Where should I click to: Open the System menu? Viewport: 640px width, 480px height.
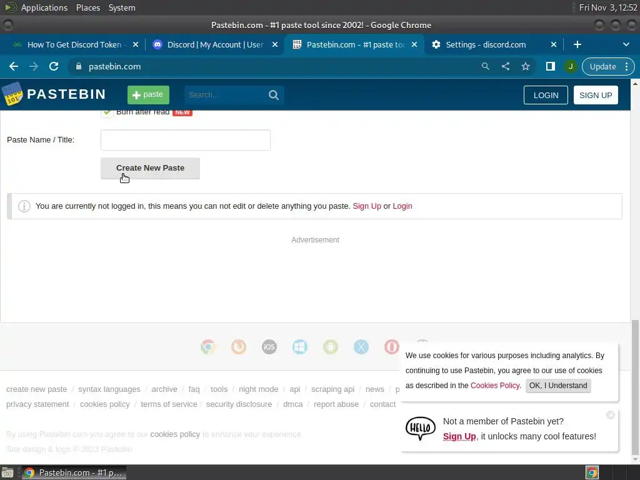tap(122, 7)
